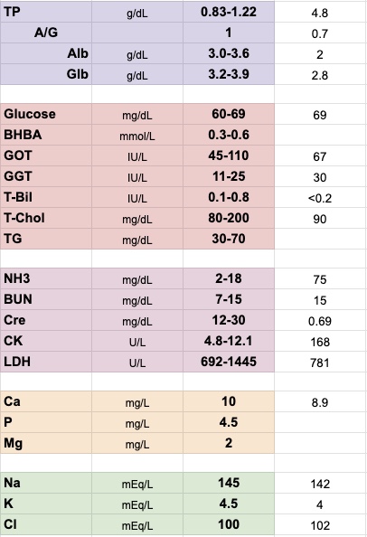Select the A/G label cell
This screenshot has width=367, height=537.
pos(46,33)
